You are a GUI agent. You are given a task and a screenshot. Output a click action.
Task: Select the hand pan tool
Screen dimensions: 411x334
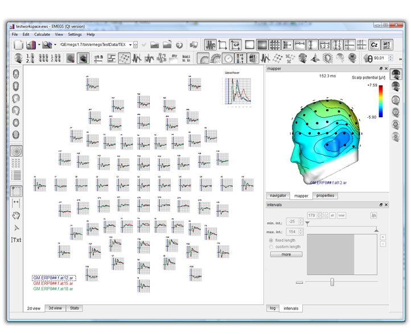click(17, 215)
